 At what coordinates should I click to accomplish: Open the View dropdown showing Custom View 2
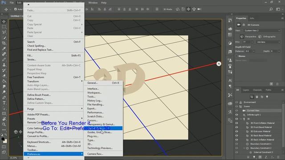pyautogui.click(x=262, y=31)
